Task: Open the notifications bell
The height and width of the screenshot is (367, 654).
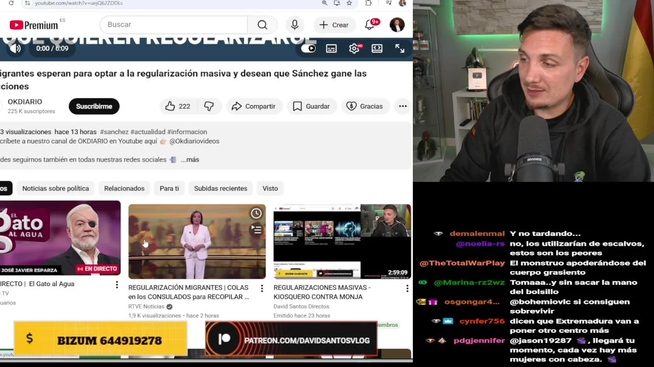Action: [x=369, y=24]
